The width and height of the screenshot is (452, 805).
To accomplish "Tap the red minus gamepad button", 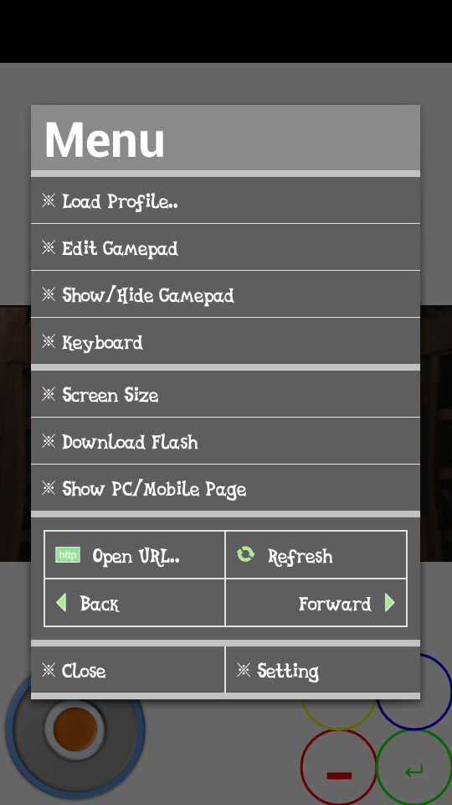I will coord(339,767).
